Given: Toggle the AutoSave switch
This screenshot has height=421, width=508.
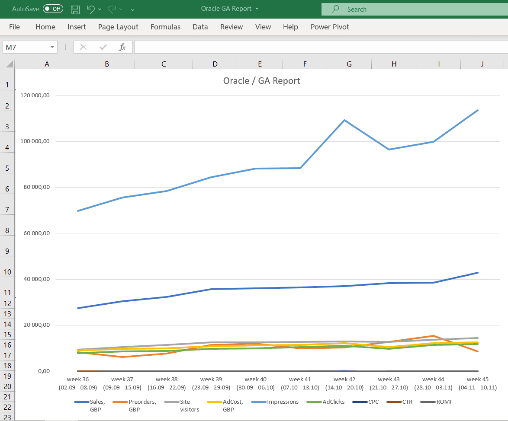Looking at the screenshot, I should tap(53, 9).
